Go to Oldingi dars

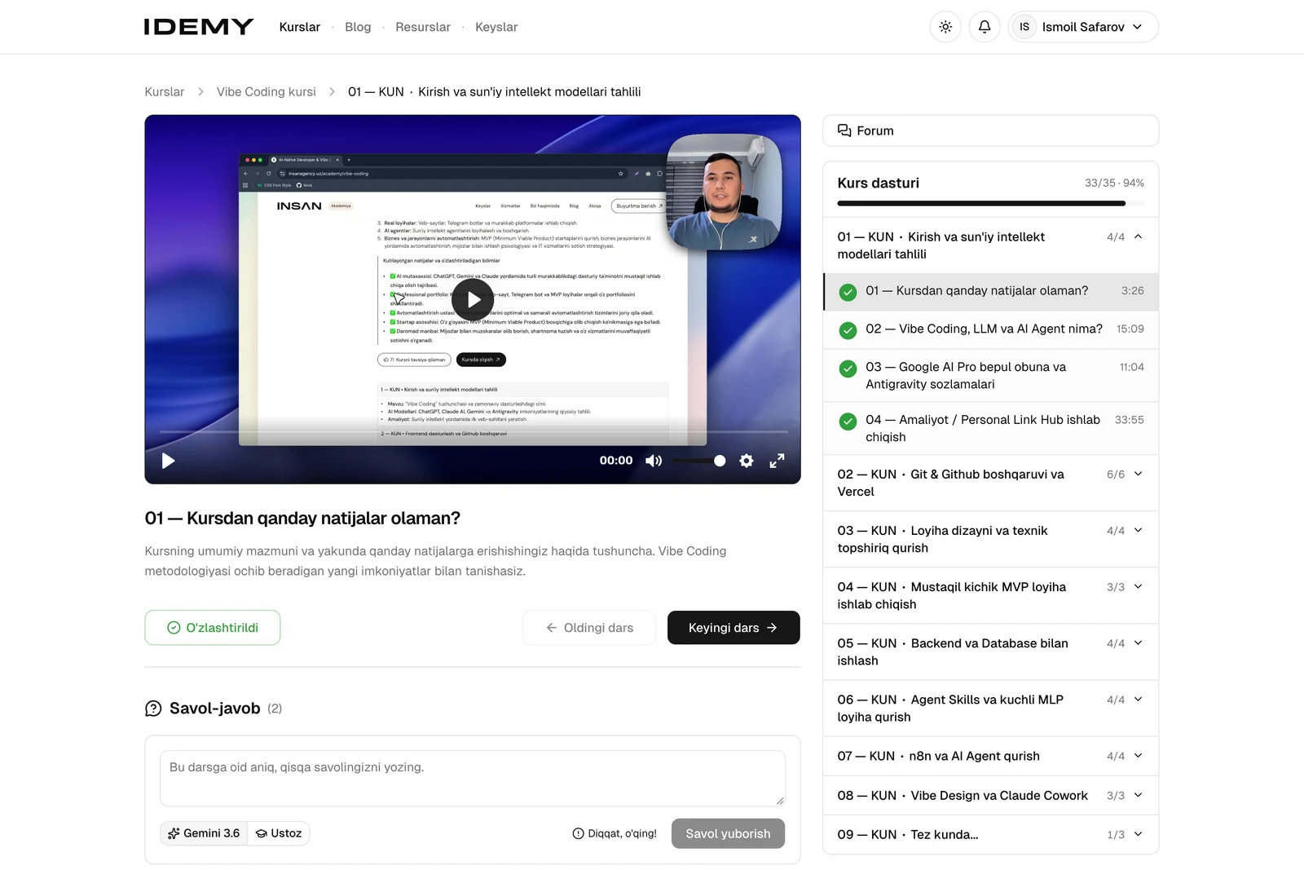point(589,628)
